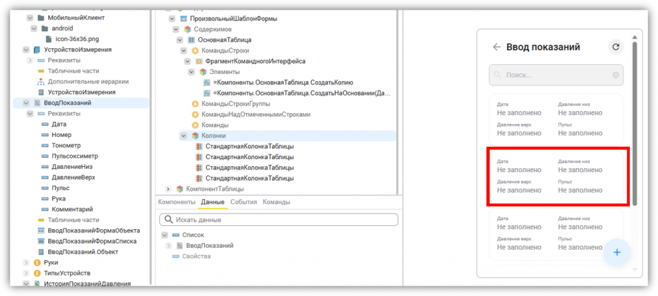Select the Тонометр attribute
658x296 pixels.
[66, 146]
